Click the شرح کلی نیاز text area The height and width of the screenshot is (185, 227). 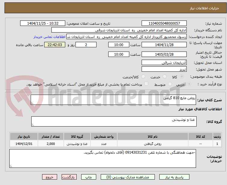(x=113, y=100)
